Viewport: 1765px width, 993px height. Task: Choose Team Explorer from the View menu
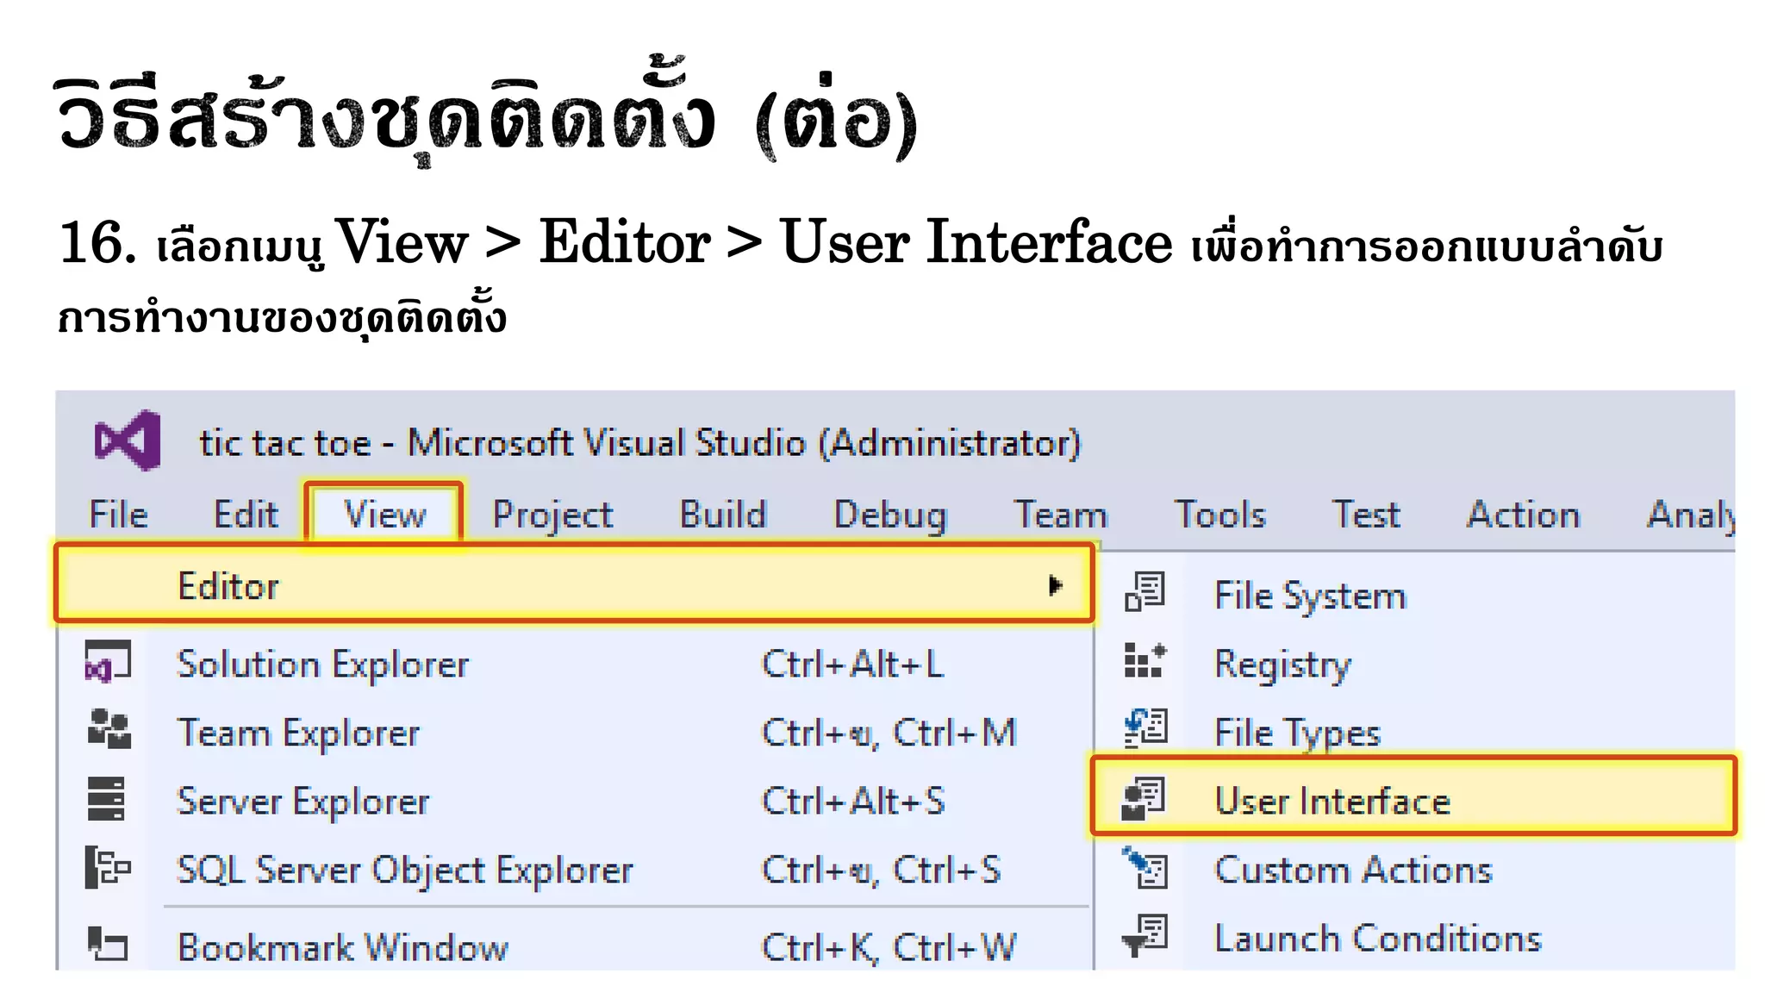574,733
